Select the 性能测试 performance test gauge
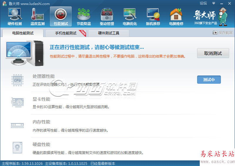Screen dimensions: 235x166 61,17
